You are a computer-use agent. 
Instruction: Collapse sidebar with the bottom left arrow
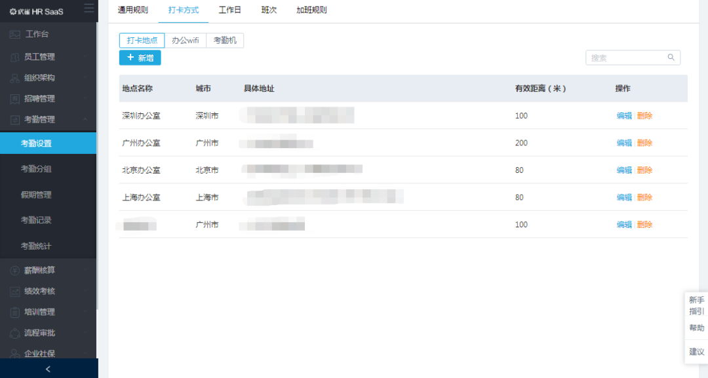coord(49,369)
